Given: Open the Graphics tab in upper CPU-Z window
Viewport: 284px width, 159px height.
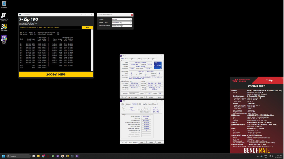Looking at the screenshot, I should [144, 59].
